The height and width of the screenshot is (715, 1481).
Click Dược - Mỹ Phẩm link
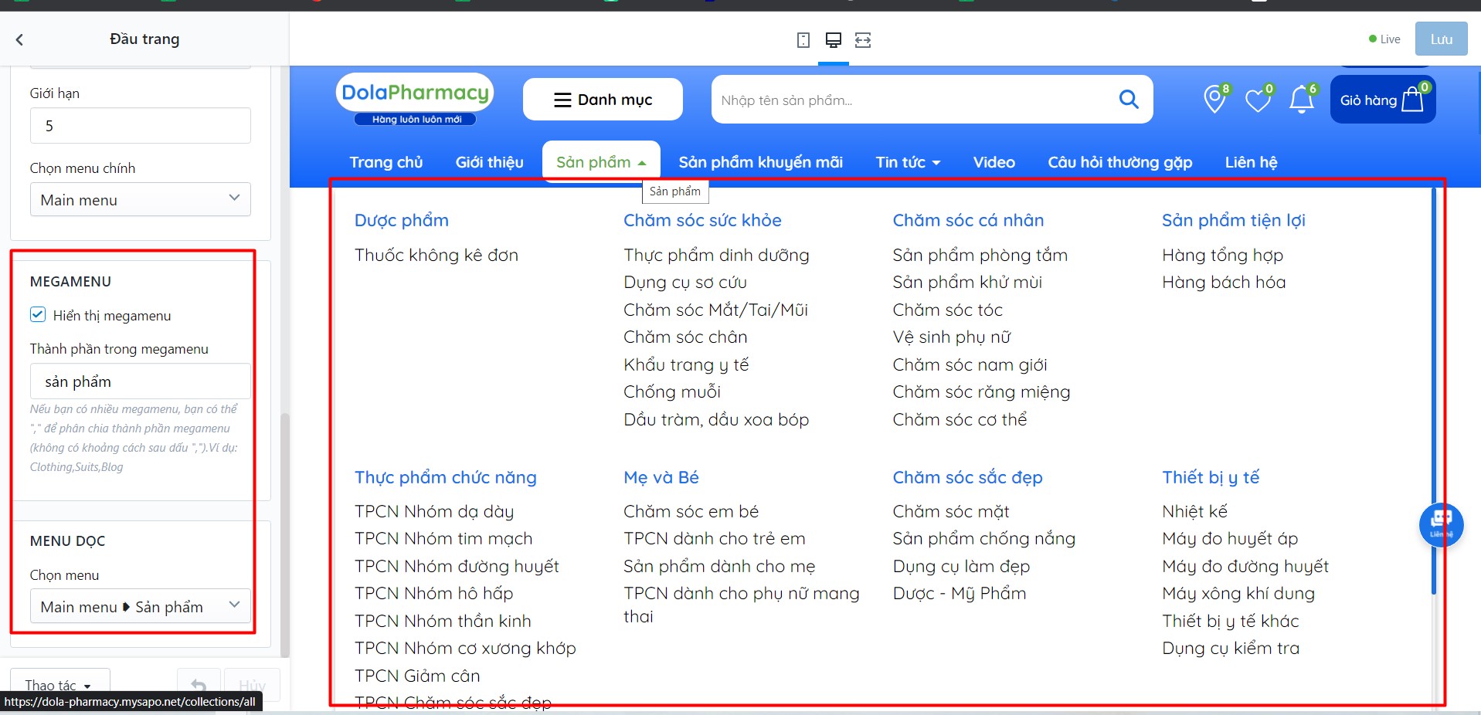coord(959,593)
